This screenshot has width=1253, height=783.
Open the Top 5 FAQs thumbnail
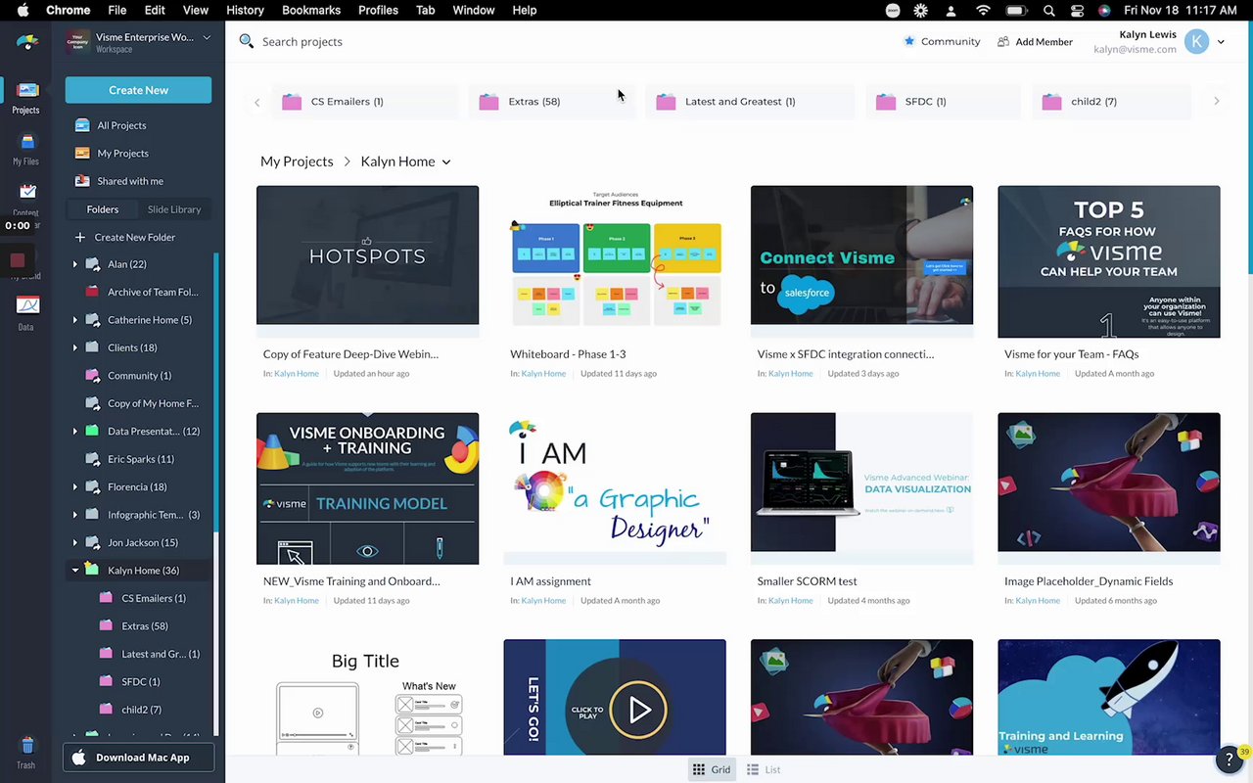tap(1109, 261)
